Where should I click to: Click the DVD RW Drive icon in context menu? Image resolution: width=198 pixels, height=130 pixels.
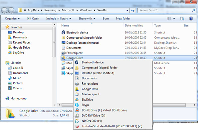click(77, 115)
